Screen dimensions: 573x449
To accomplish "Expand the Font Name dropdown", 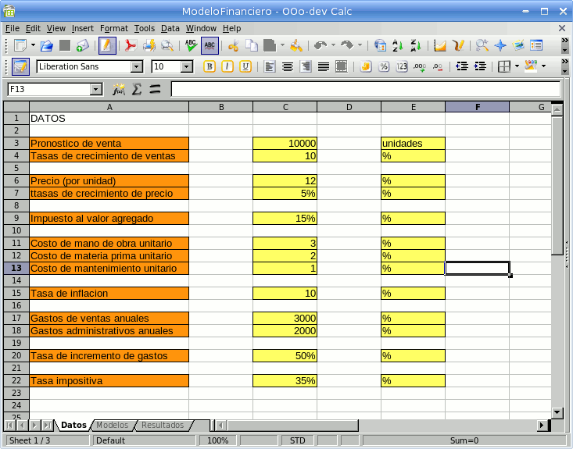I will pyautogui.click(x=137, y=67).
